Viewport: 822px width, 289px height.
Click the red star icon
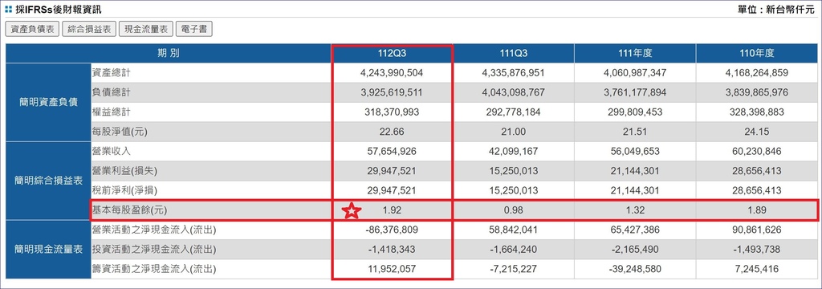tap(352, 211)
